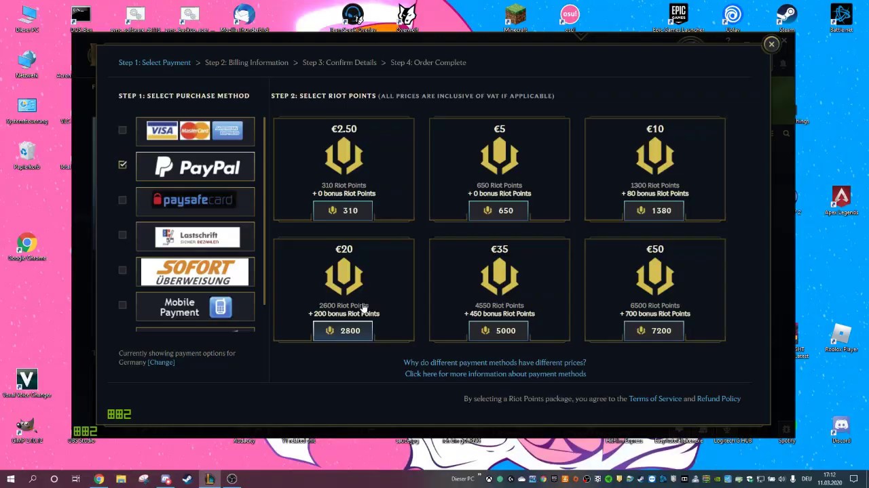Choose the Sofort Überweisung logo button
This screenshot has height=488, width=869.
point(195,272)
